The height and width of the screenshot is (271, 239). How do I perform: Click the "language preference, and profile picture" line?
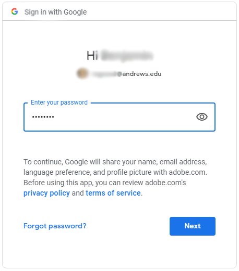(x=115, y=172)
